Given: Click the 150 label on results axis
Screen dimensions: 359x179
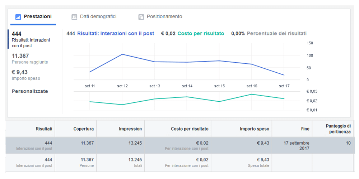Looking at the screenshot, I should coord(310,43).
